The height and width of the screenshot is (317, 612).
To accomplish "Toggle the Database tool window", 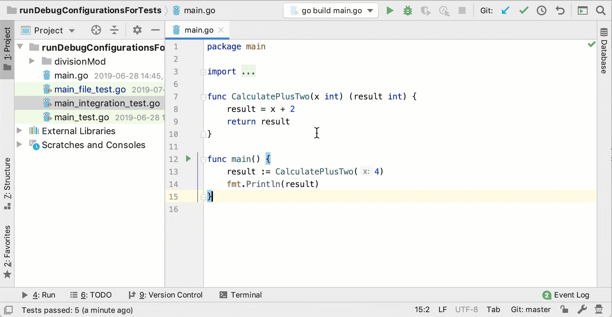I will (x=604, y=52).
